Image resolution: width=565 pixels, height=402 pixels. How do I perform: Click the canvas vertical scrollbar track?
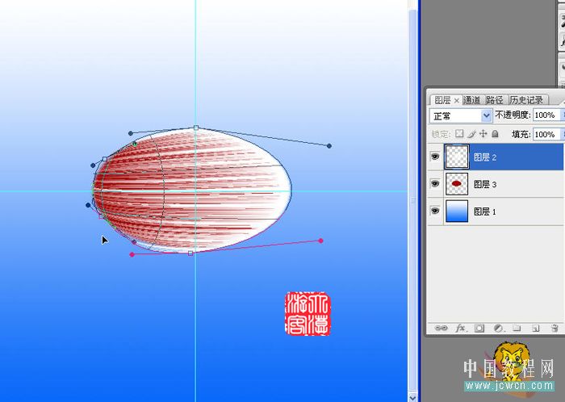[412, 202]
